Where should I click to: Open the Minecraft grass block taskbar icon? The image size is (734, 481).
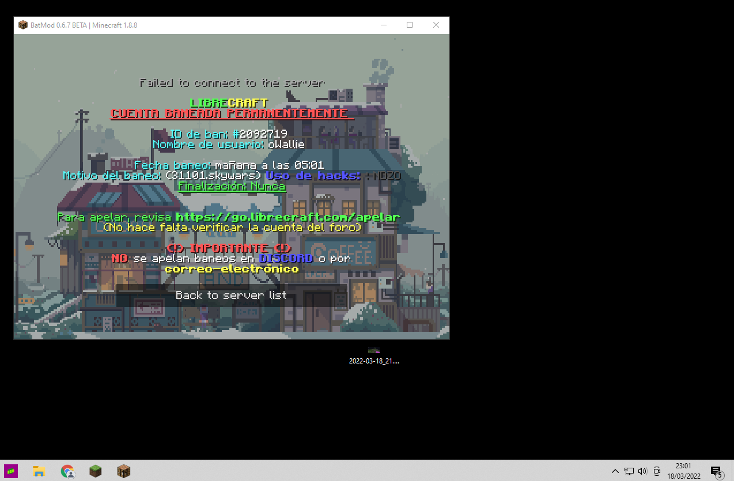[x=96, y=471]
